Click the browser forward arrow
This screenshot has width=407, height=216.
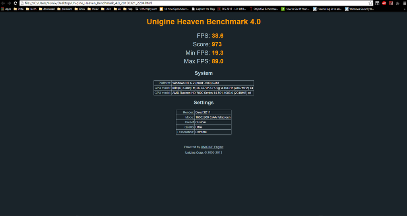click(x=9, y=3)
